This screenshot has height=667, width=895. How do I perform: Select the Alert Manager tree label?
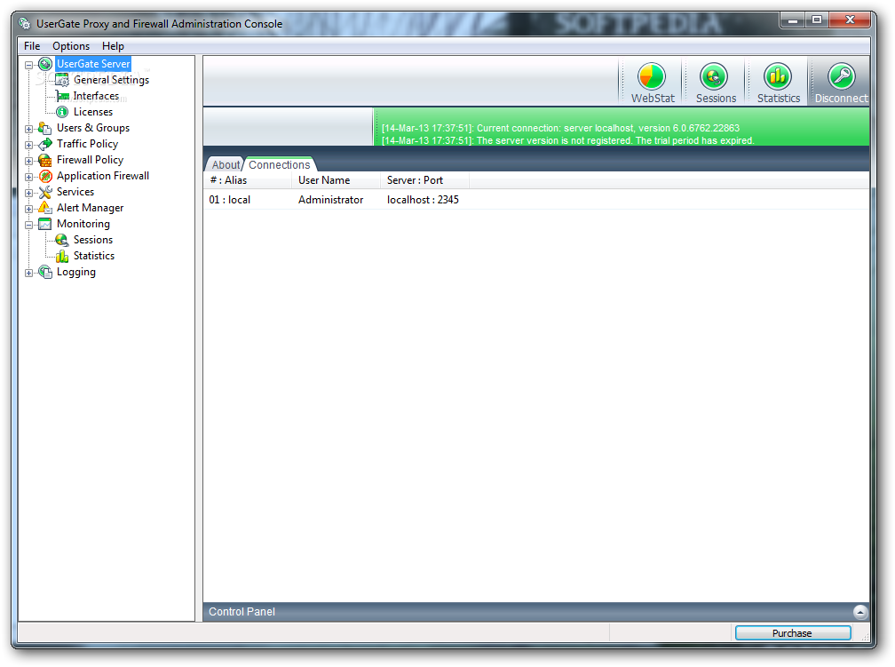pos(90,208)
